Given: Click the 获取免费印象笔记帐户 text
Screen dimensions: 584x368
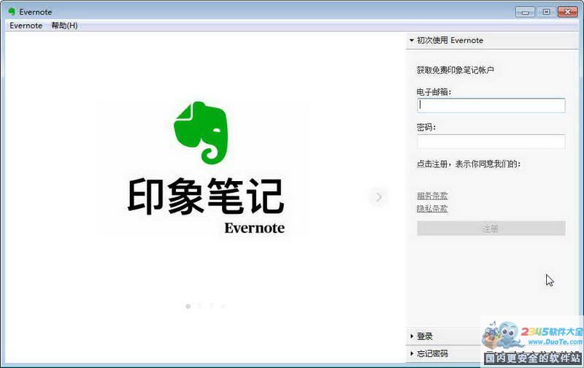Looking at the screenshot, I should coord(455,70).
